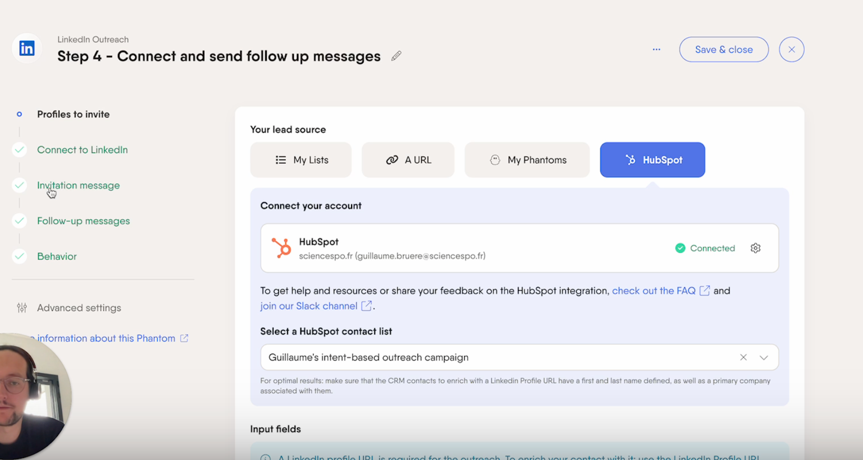This screenshot has width=863, height=460.
Task: Click external icon after FAQ link
Action: coord(705,291)
